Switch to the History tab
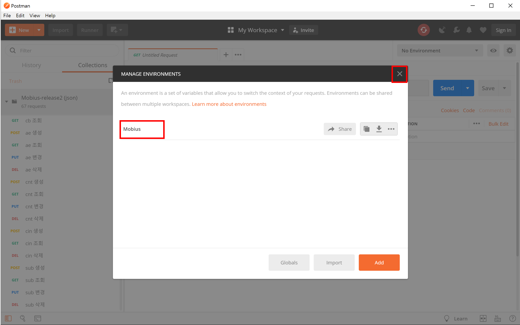520x325 pixels. click(31, 65)
